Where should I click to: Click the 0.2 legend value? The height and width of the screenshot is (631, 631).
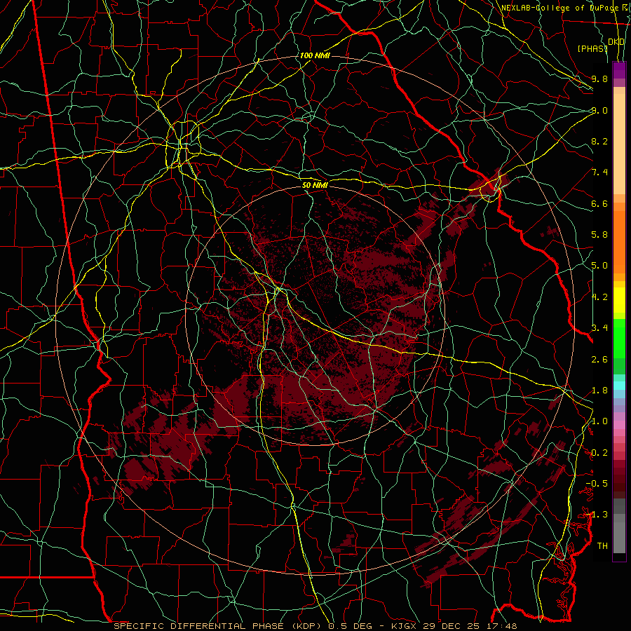599,453
